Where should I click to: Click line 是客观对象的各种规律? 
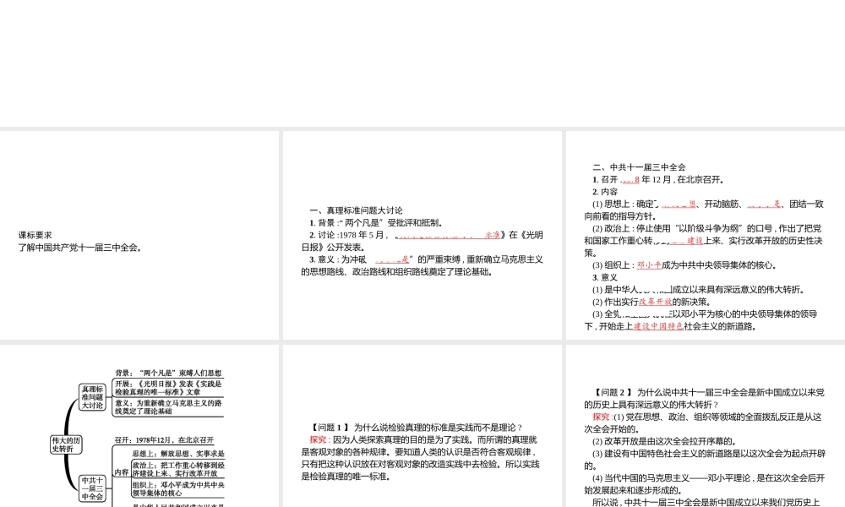[419, 452]
